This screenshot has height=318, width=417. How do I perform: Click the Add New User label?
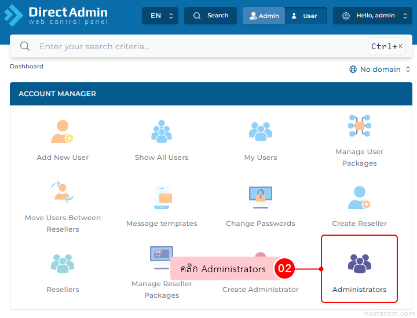[x=63, y=158]
